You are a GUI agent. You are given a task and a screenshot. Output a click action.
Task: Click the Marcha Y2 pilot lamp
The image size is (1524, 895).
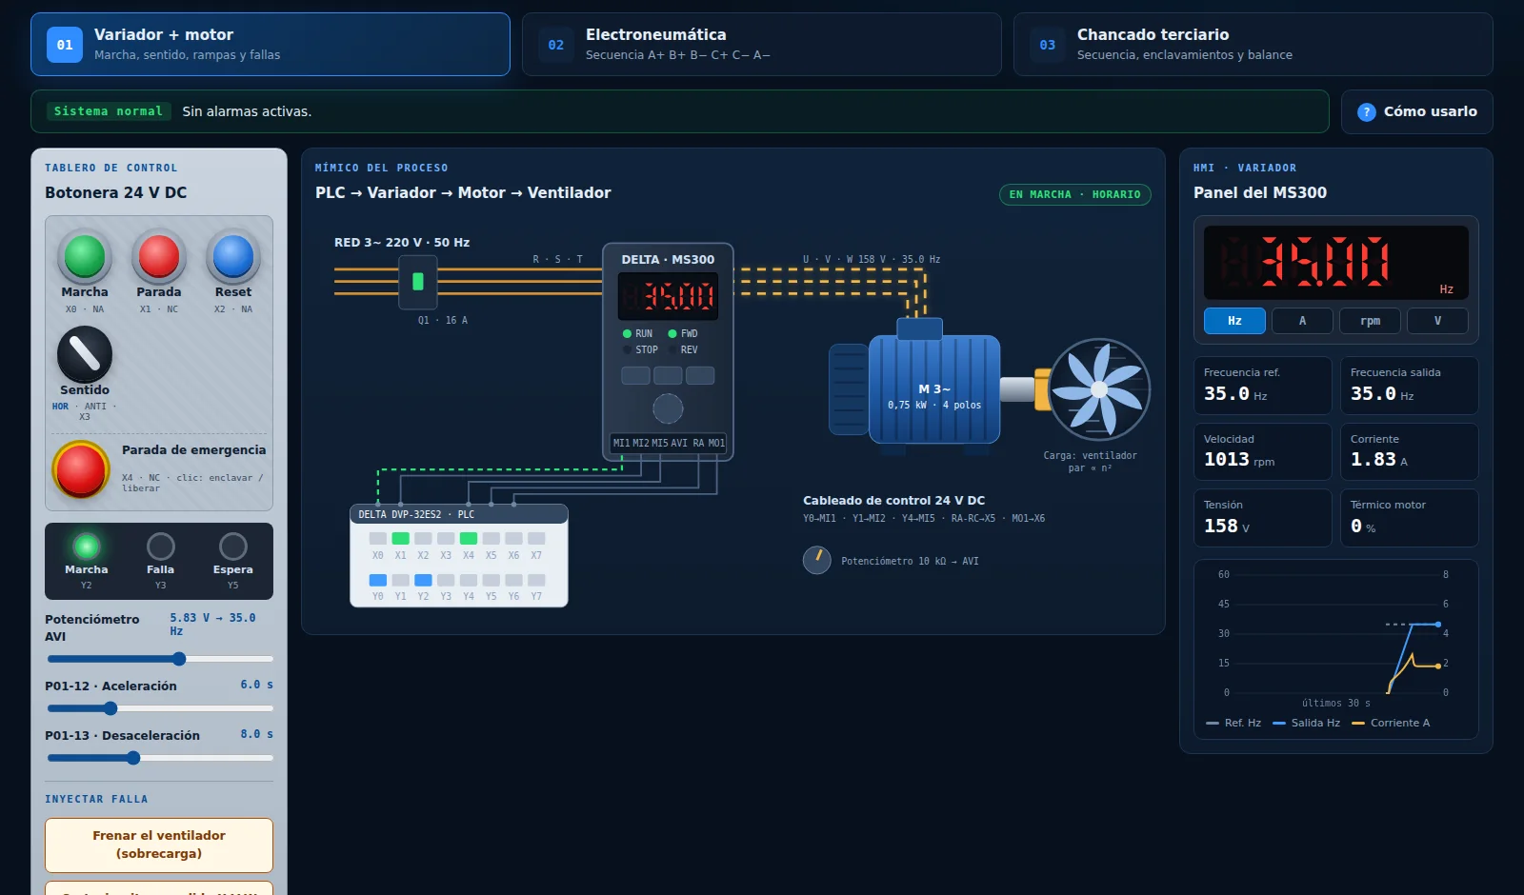(87, 547)
